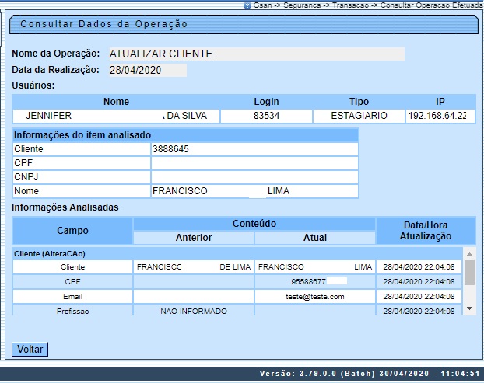Select the ESTAGIARIO type cell
The width and height of the screenshot is (484, 383).
[x=358, y=116]
